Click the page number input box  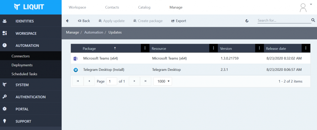coord(111,81)
